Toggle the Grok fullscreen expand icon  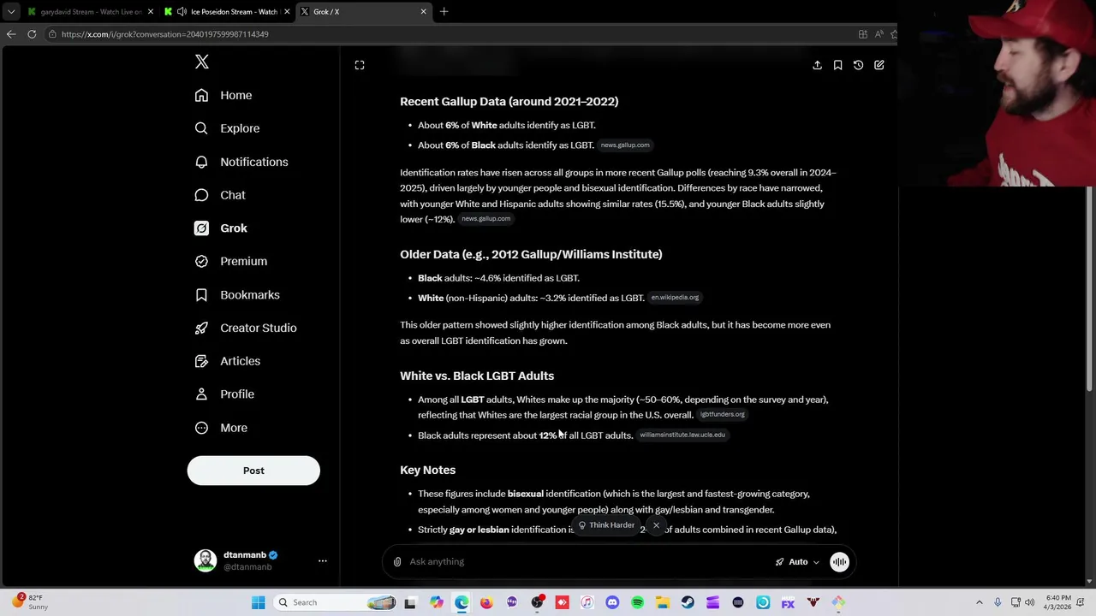pyautogui.click(x=360, y=65)
